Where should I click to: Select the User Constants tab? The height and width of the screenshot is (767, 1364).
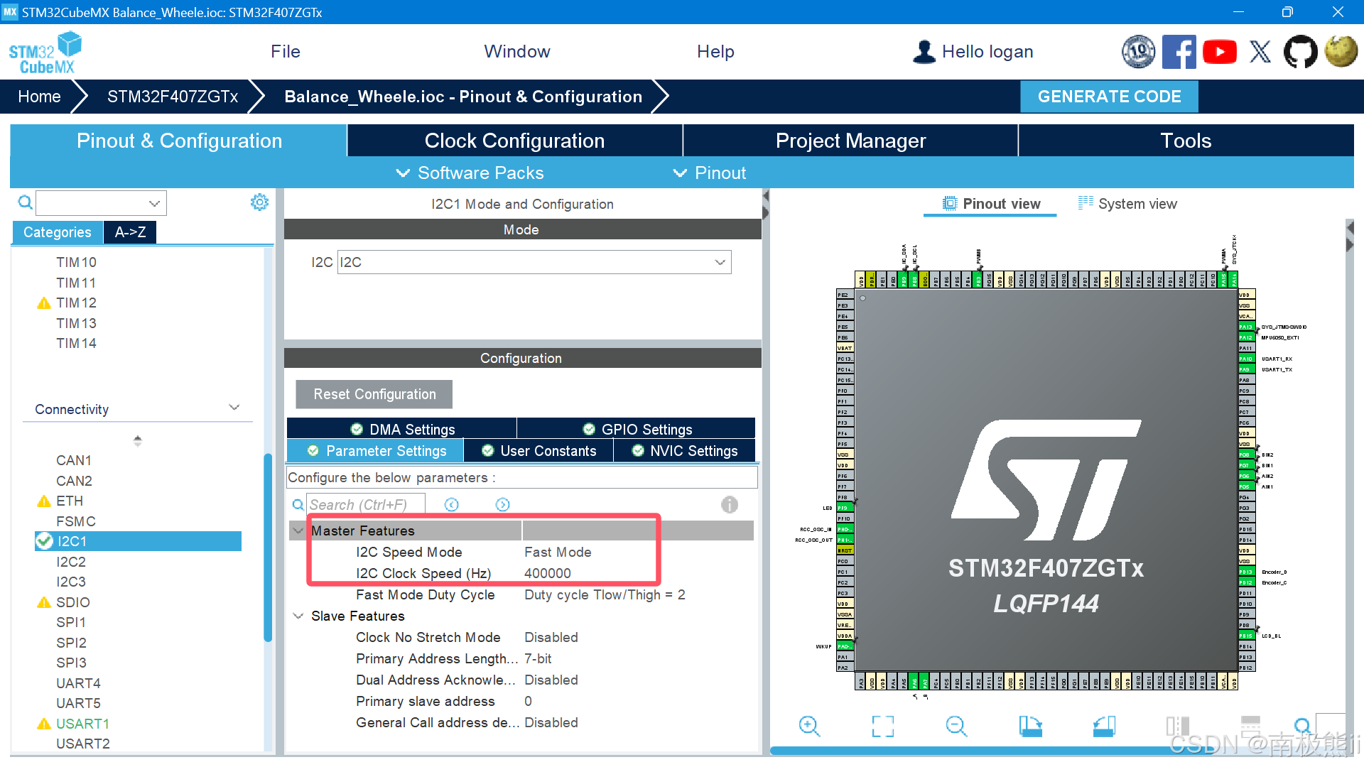[x=538, y=451]
